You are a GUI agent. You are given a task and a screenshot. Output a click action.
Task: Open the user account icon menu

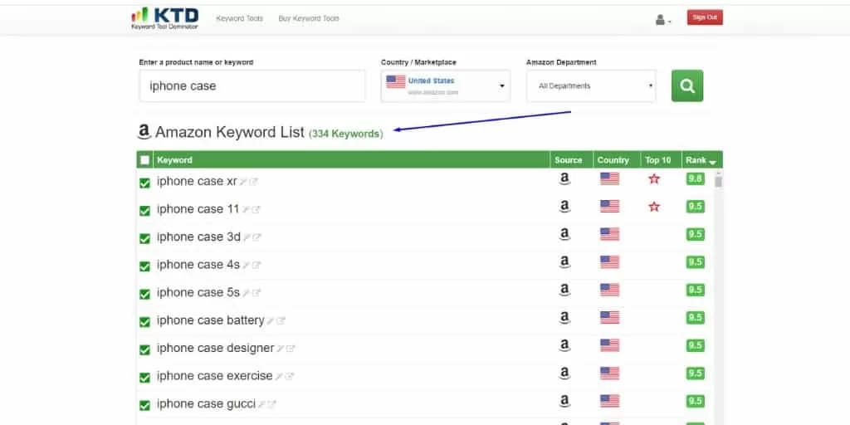tap(662, 20)
